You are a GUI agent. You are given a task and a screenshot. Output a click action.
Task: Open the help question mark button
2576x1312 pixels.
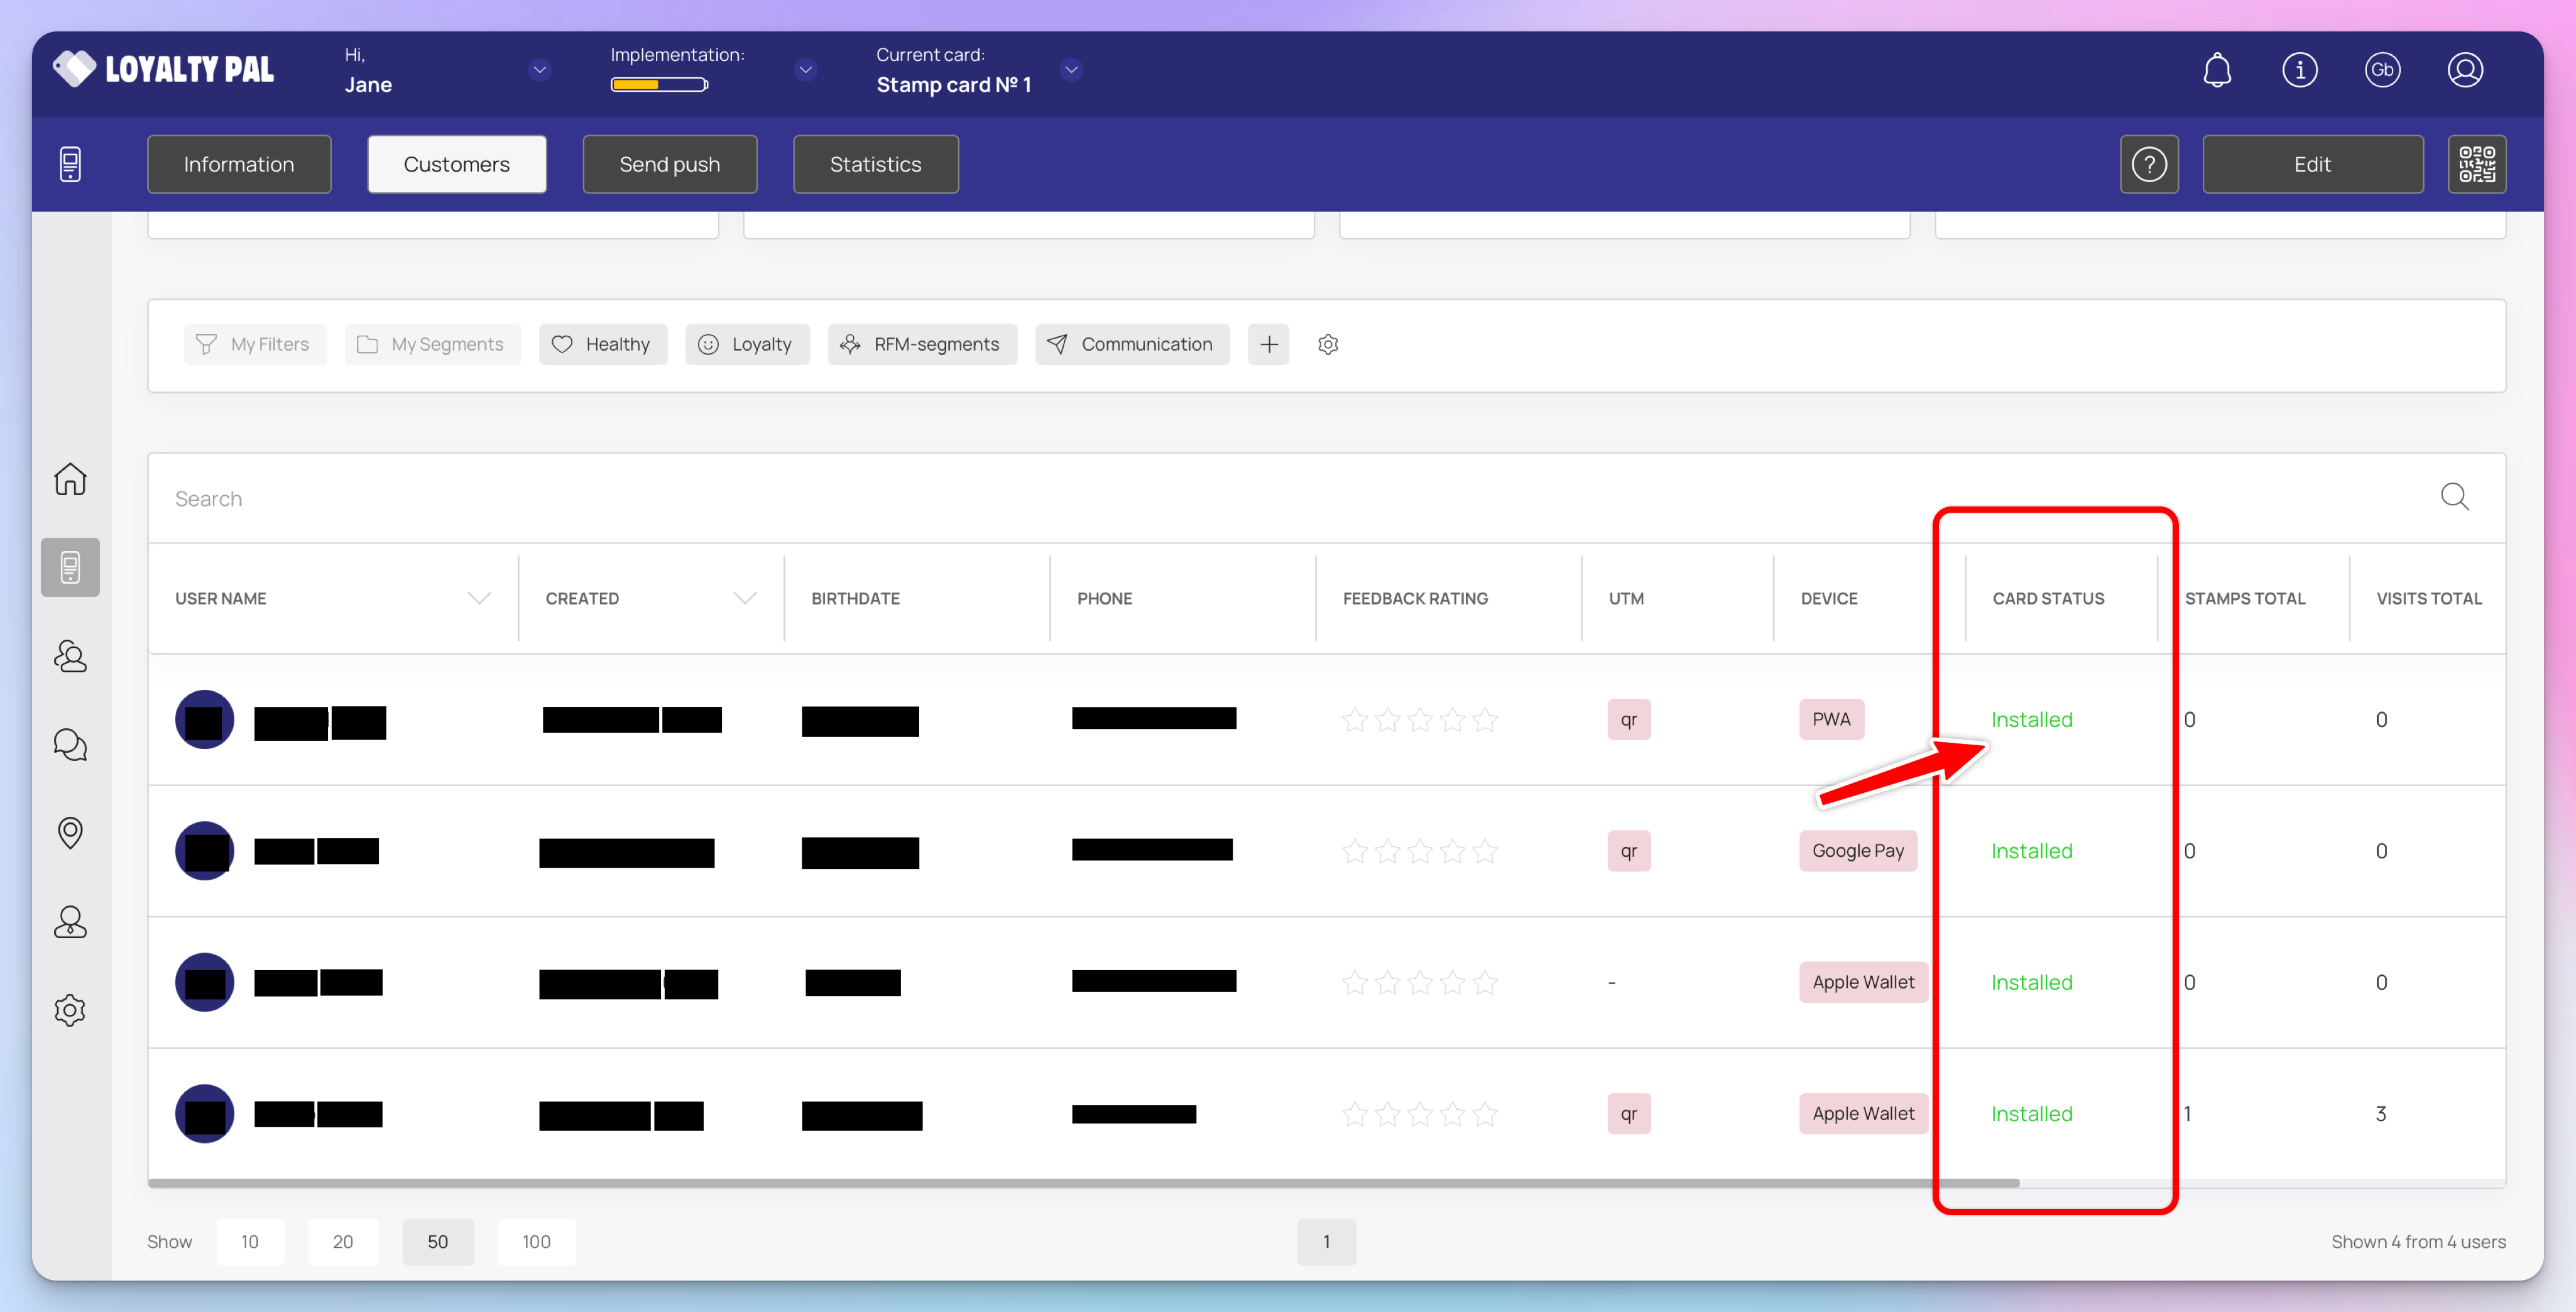(2149, 164)
